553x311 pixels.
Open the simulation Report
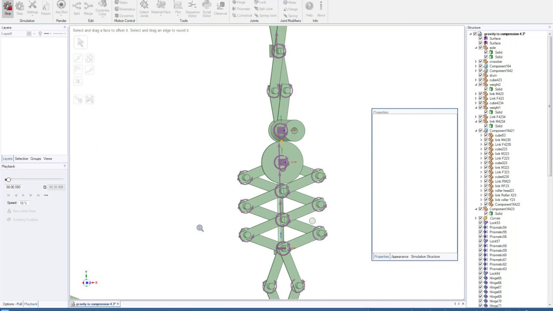pos(46,9)
